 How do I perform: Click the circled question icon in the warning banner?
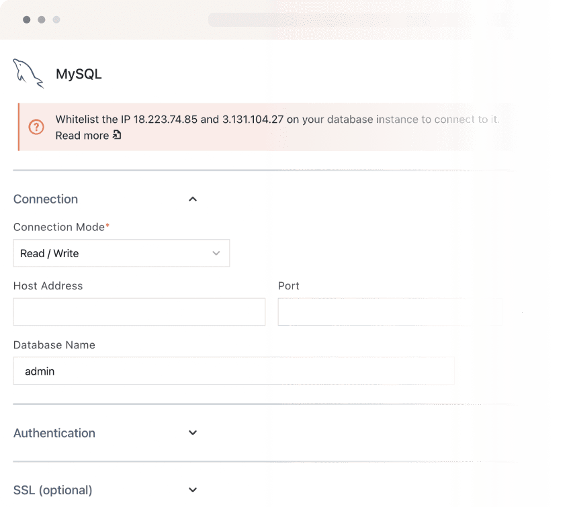pos(37,127)
